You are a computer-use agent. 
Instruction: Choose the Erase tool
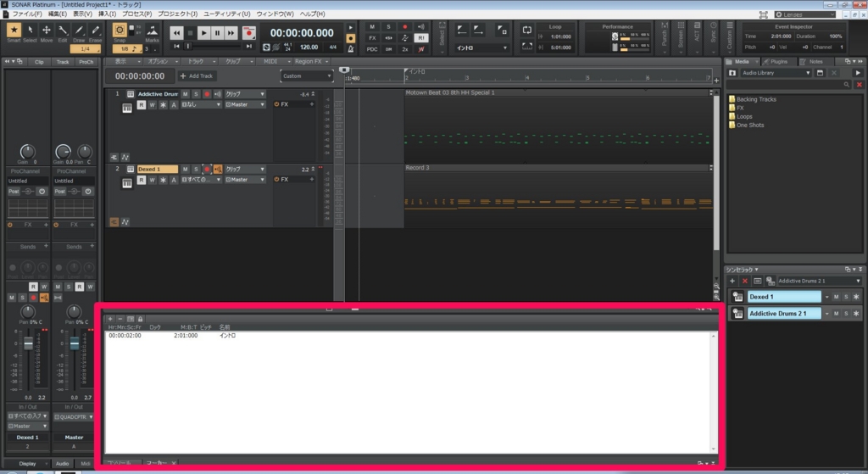click(95, 31)
